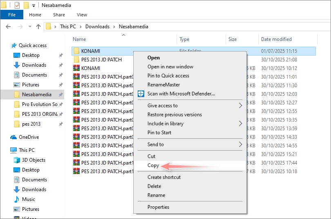The image size is (331, 219).
Task: Choose Pin to Quick access
Action: coord(168,76)
